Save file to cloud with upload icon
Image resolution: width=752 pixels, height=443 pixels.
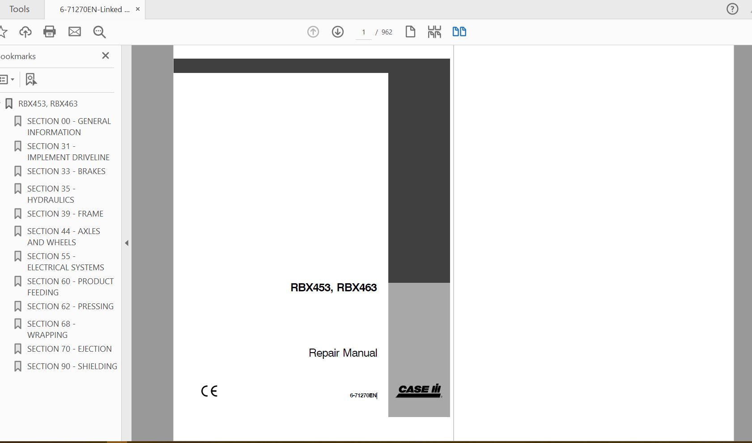point(25,32)
